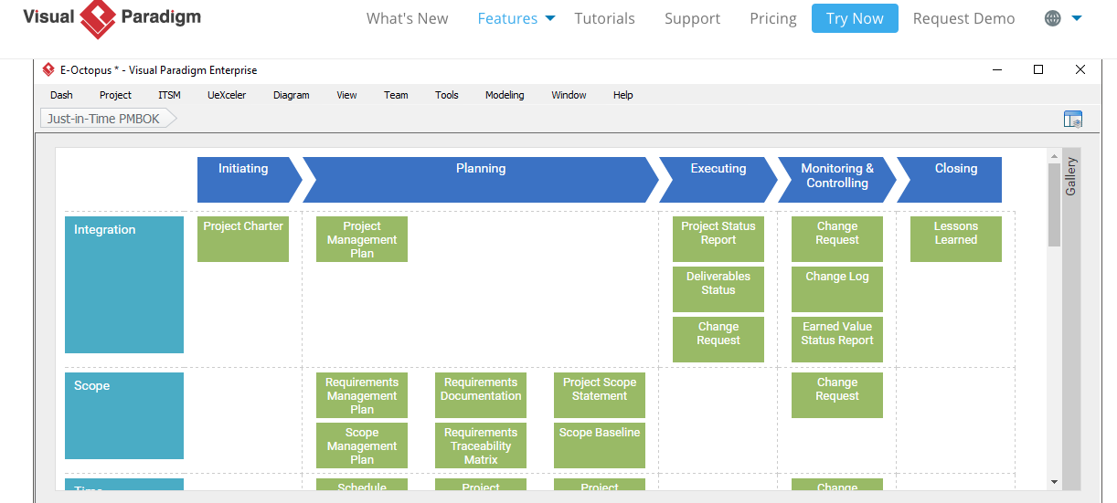Open the Requirements Documentation item
Image resolution: width=1117 pixels, height=503 pixels.
tap(481, 395)
